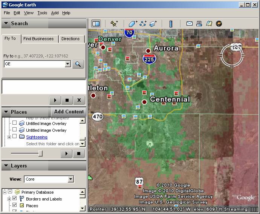Click the magnifier search button

78,64
